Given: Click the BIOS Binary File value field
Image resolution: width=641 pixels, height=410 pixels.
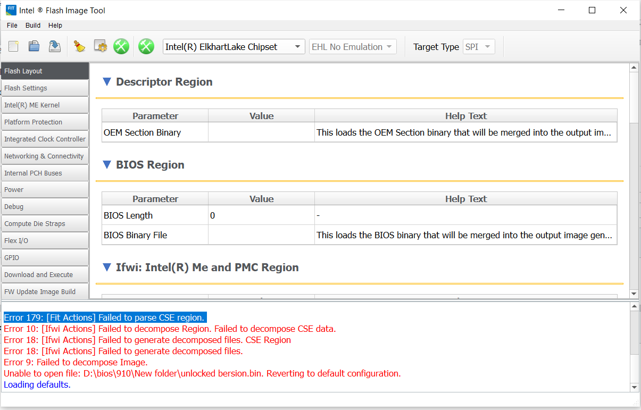Looking at the screenshot, I should tap(261, 235).
